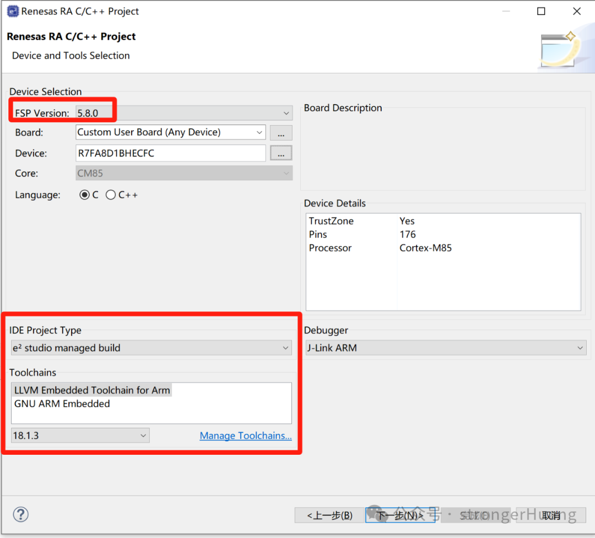Proceed with the 下一步(N) button
Viewport: 595px width, 538px height.
pos(399,515)
